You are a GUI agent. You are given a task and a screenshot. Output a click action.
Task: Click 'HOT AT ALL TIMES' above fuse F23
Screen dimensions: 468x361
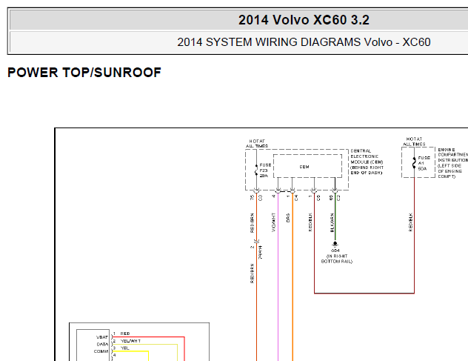click(x=257, y=144)
